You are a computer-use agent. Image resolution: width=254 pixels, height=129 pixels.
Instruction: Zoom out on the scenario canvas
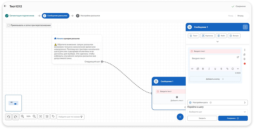click(x=34, y=116)
